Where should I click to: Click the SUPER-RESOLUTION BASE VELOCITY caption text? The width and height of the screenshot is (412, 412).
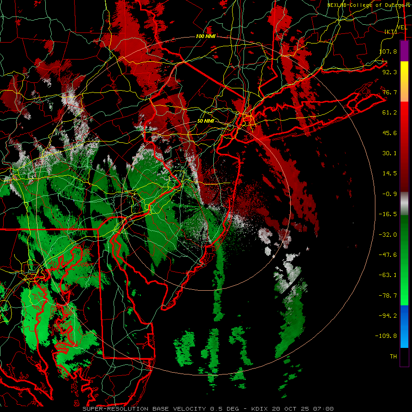144,409
